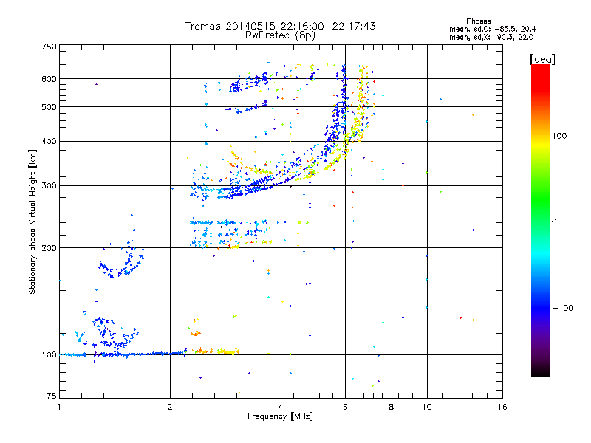
Task: Click the 'Phases' header in the statistics box
Action: (x=478, y=21)
